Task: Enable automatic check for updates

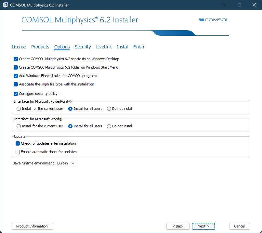Action: (x=18, y=152)
